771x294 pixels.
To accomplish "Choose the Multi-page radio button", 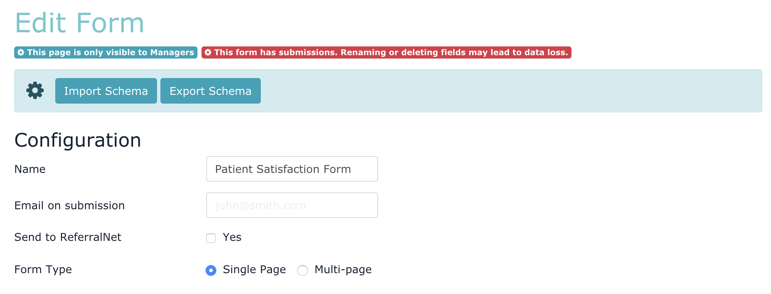I will point(303,270).
